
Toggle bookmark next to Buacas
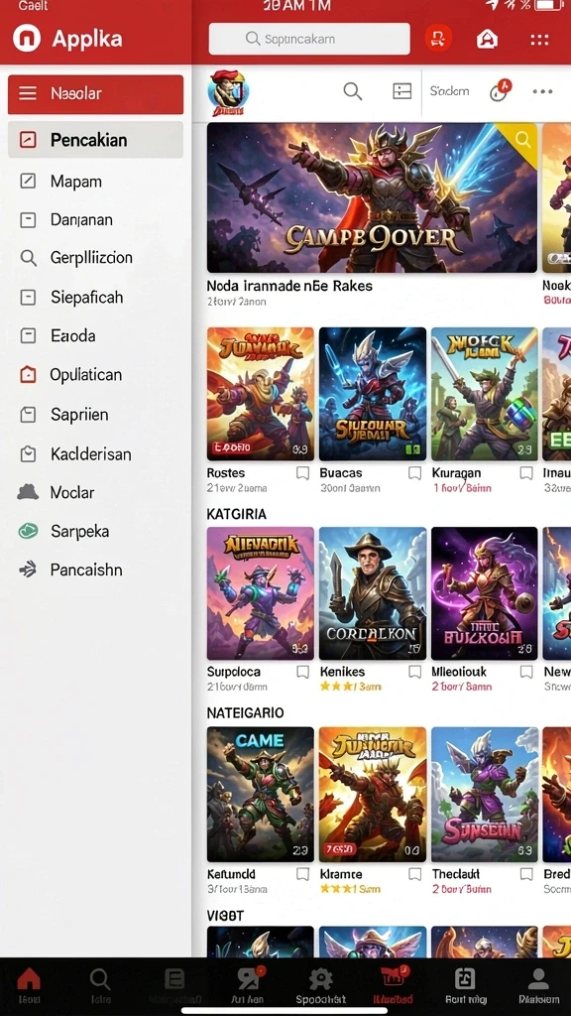415,473
